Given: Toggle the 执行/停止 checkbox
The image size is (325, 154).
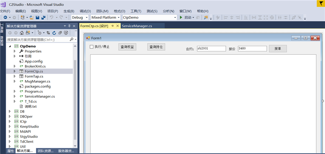Looking at the screenshot, I should pos(91,47).
